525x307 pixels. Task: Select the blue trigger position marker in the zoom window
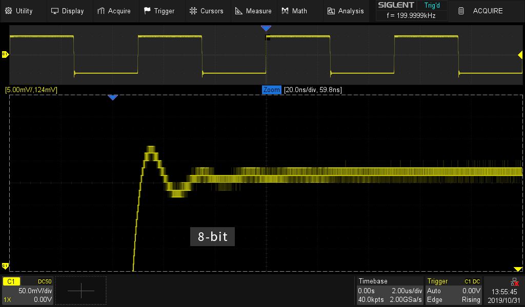[113, 97]
